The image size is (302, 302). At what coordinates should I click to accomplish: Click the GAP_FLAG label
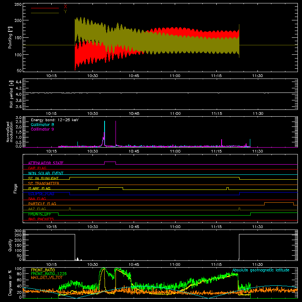point(37,168)
